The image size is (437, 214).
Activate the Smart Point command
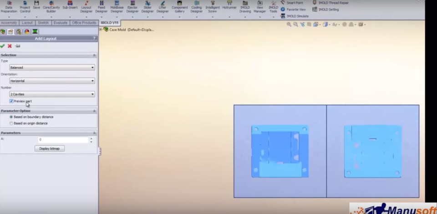tap(292, 3)
